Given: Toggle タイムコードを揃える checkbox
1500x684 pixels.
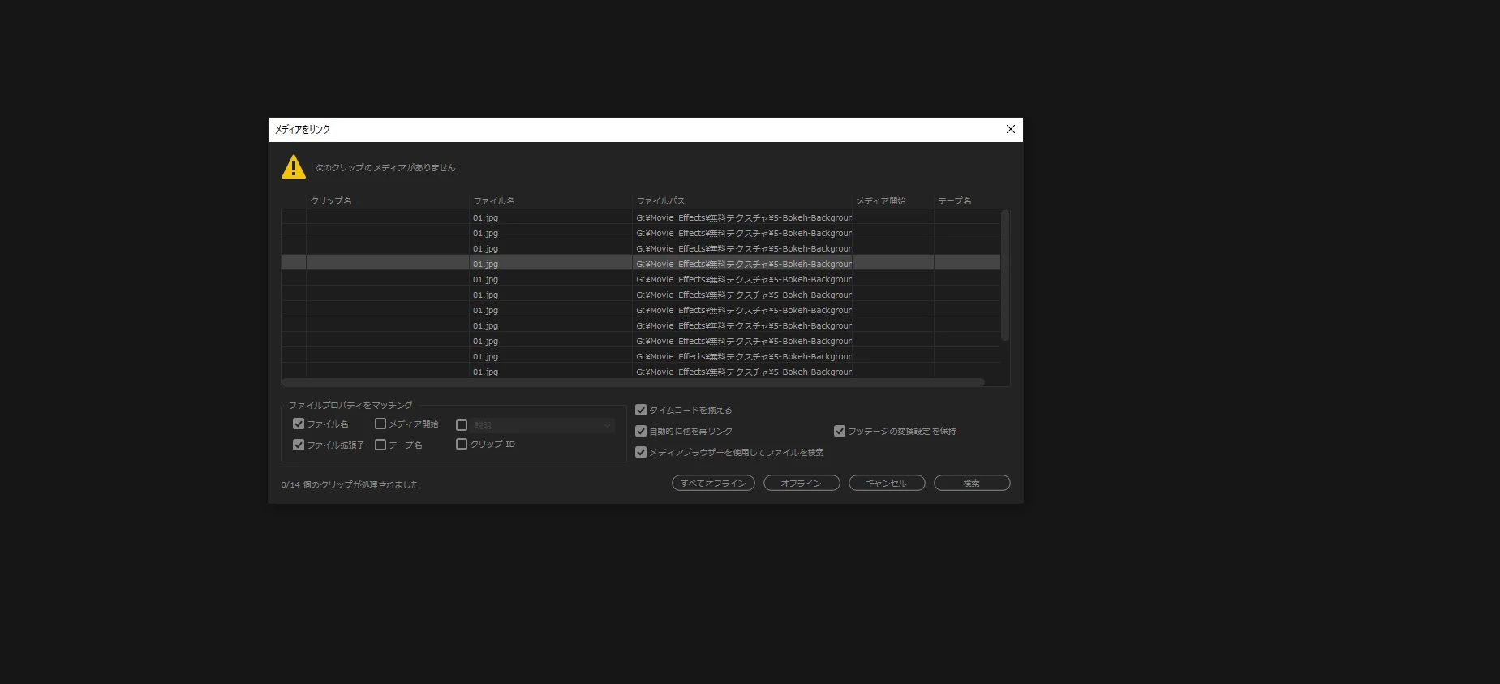Looking at the screenshot, I should pyautogui.click(x=641, y=410).
